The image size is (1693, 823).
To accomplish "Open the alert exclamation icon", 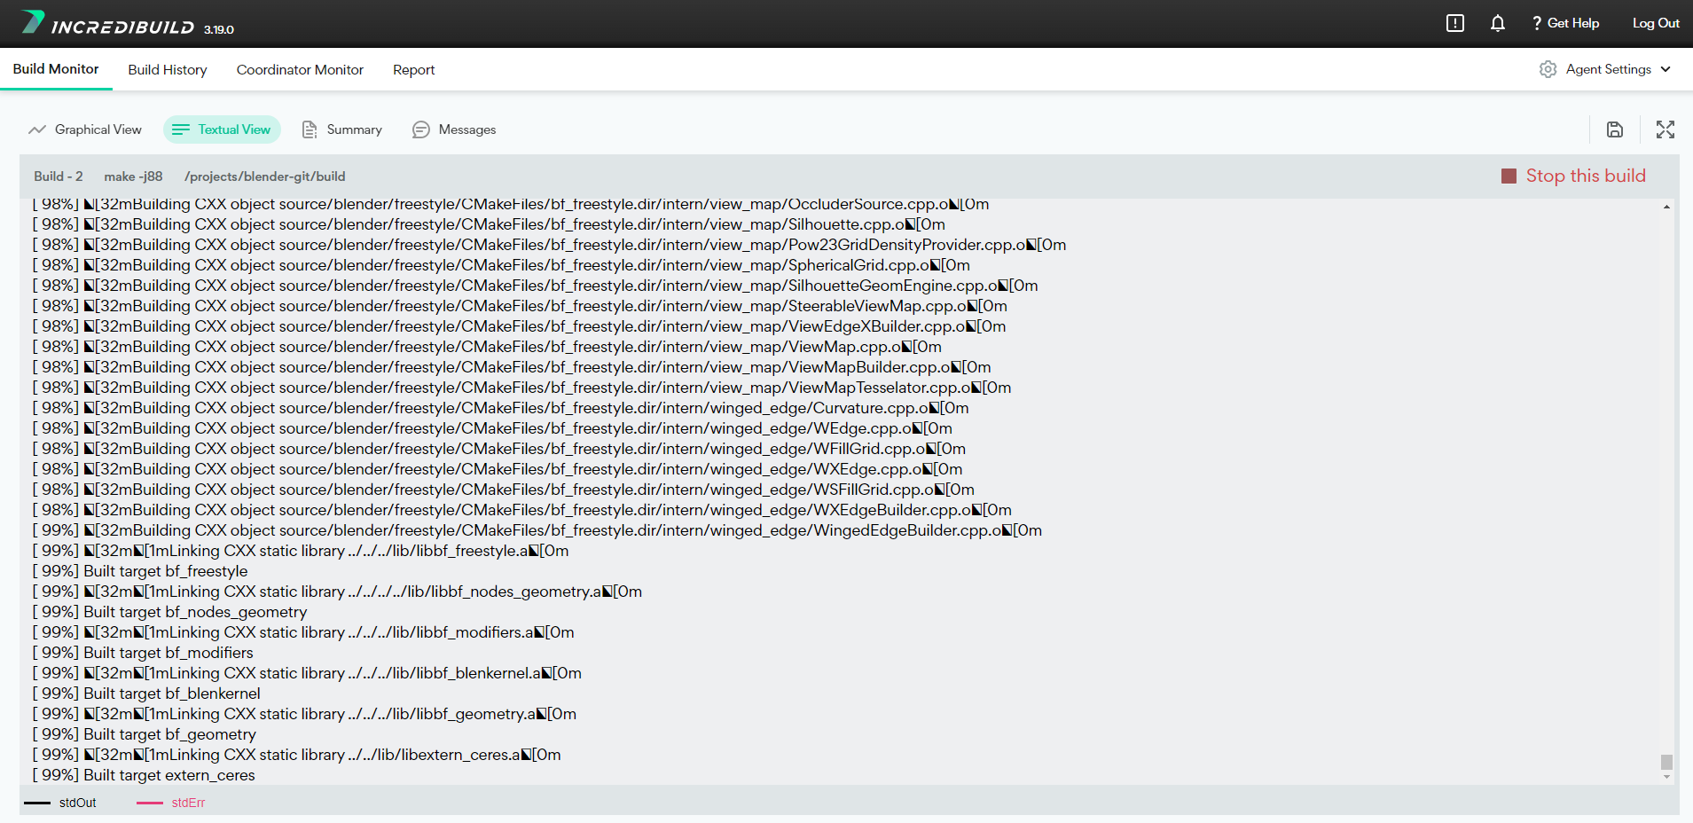I will [1455, 23].
